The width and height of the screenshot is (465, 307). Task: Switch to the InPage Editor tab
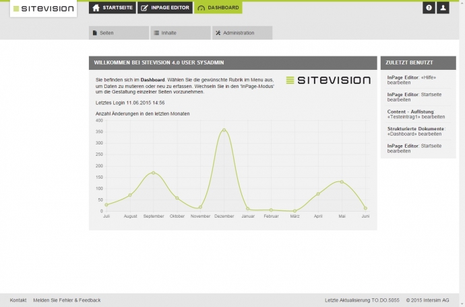click(165, 7)
